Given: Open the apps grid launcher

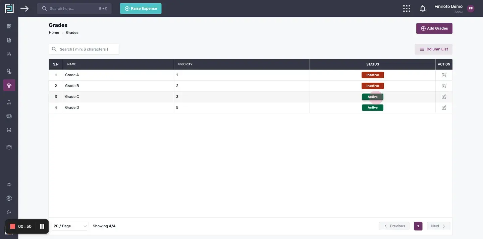Looking at the screenshot, I should [x=407, y=8].
